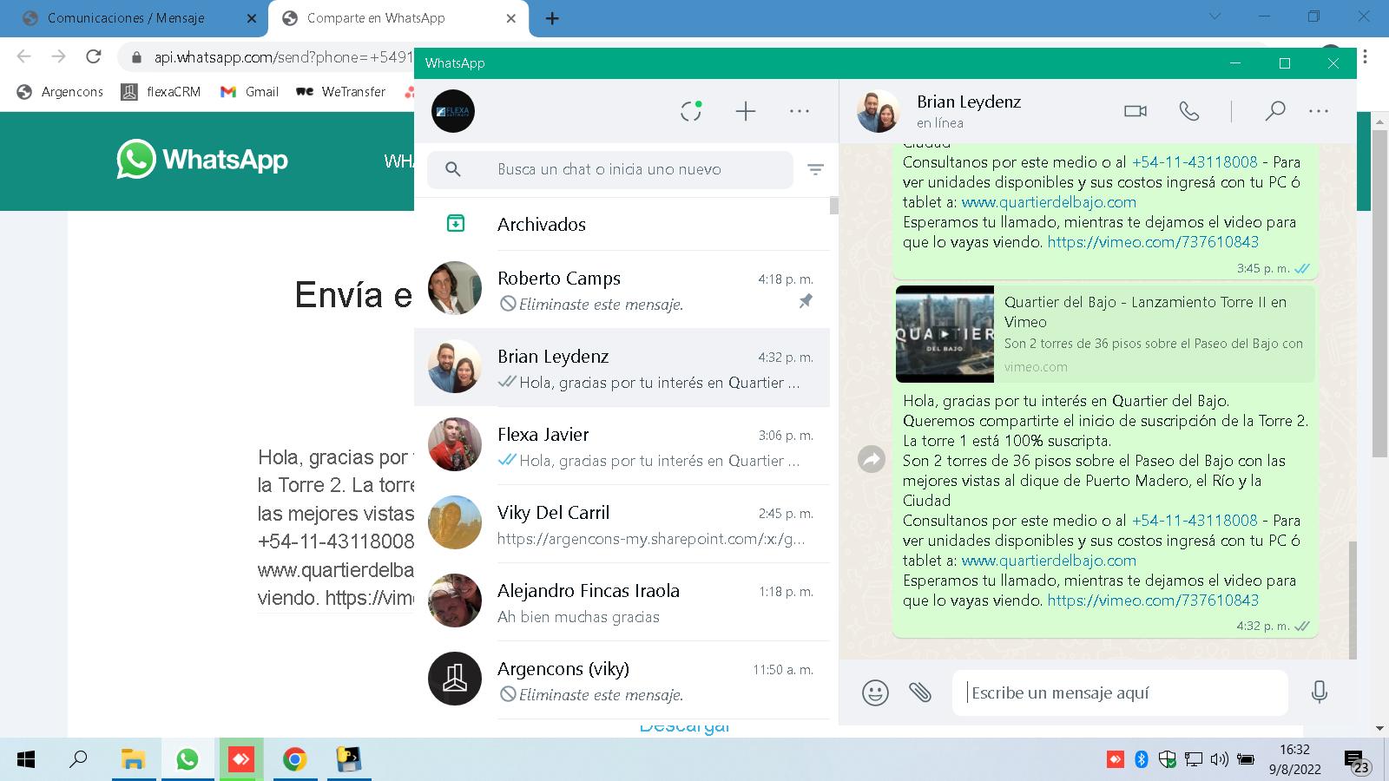1389x781 pixels.
Task: Open vimeo.com link in 4:32 message
Action: (1153, 601)
